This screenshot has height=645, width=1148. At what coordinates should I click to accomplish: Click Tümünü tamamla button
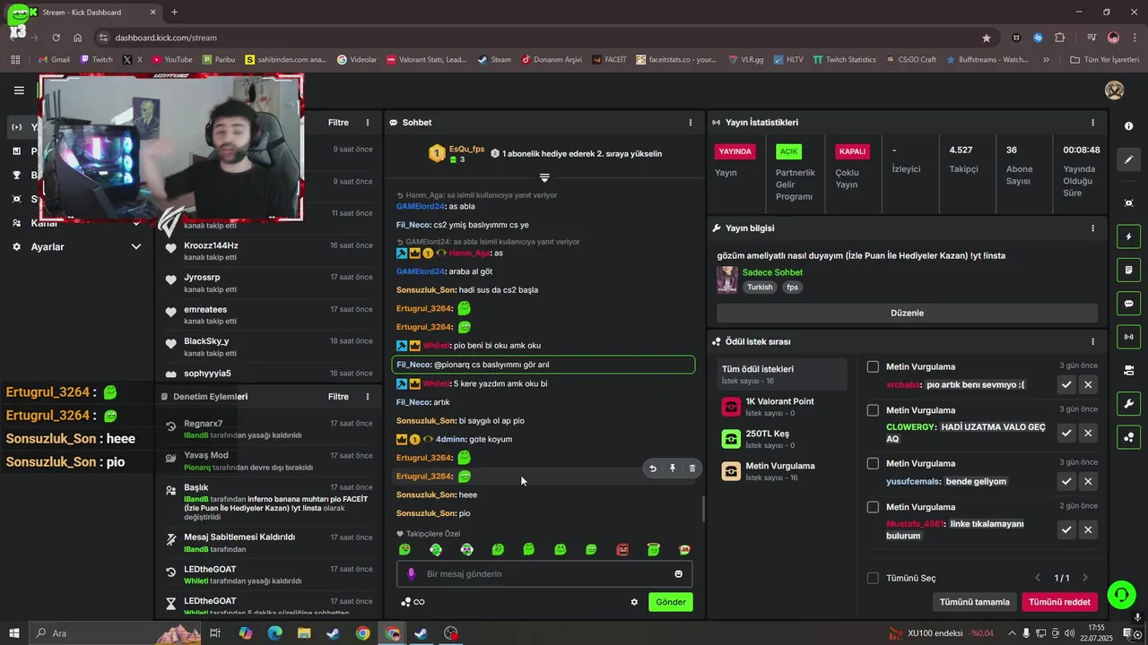tap(974, 602)
